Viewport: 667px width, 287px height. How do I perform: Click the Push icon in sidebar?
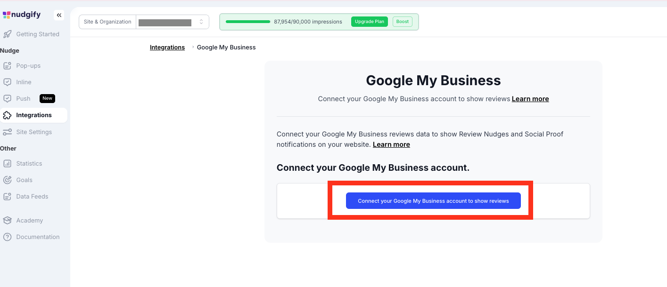(7, 99)
